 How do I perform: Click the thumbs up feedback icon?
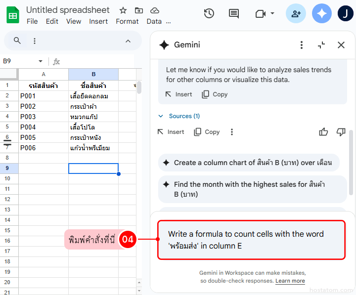pyautogui.click(x=323, y=132)
